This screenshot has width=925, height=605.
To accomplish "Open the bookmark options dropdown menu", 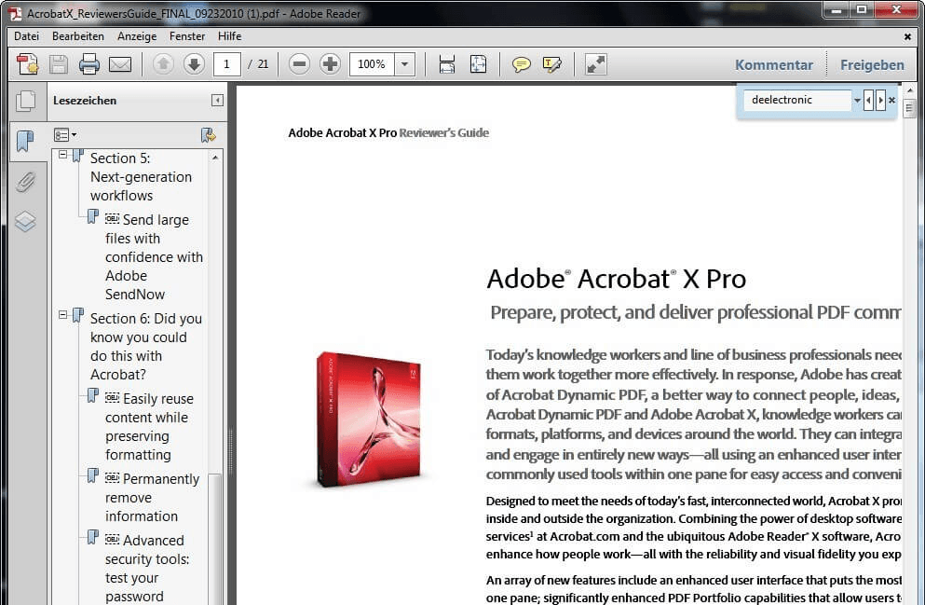I will click(65, 135).
